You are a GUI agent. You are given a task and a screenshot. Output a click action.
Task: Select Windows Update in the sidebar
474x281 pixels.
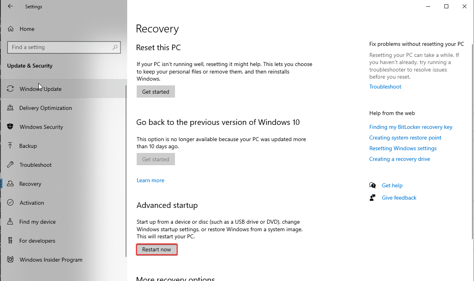tap(40, 89)
